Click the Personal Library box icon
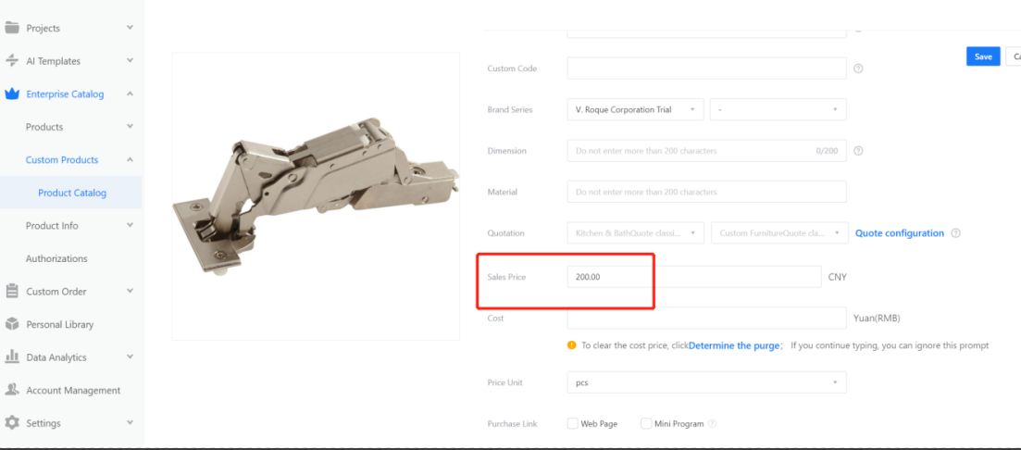1021x450 pixels. pos(12,324)
